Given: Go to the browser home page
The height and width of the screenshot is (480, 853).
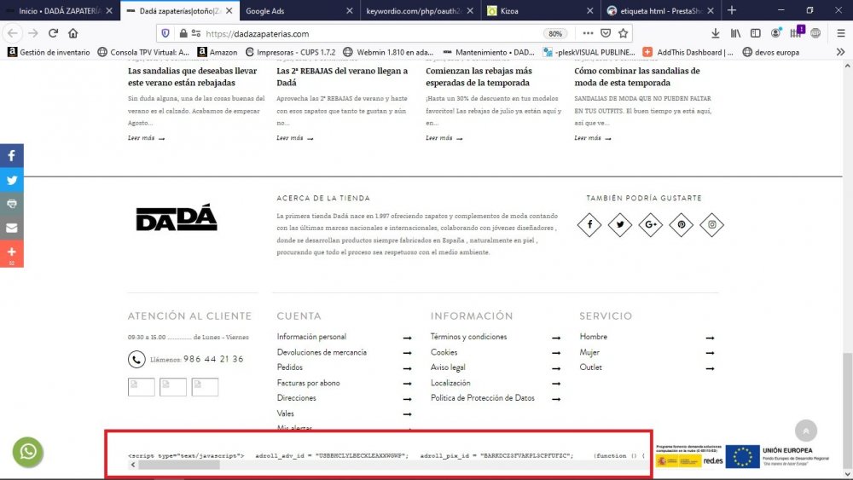Looking at the screenshot, I should pyautogui.click(x=73, y=33).
